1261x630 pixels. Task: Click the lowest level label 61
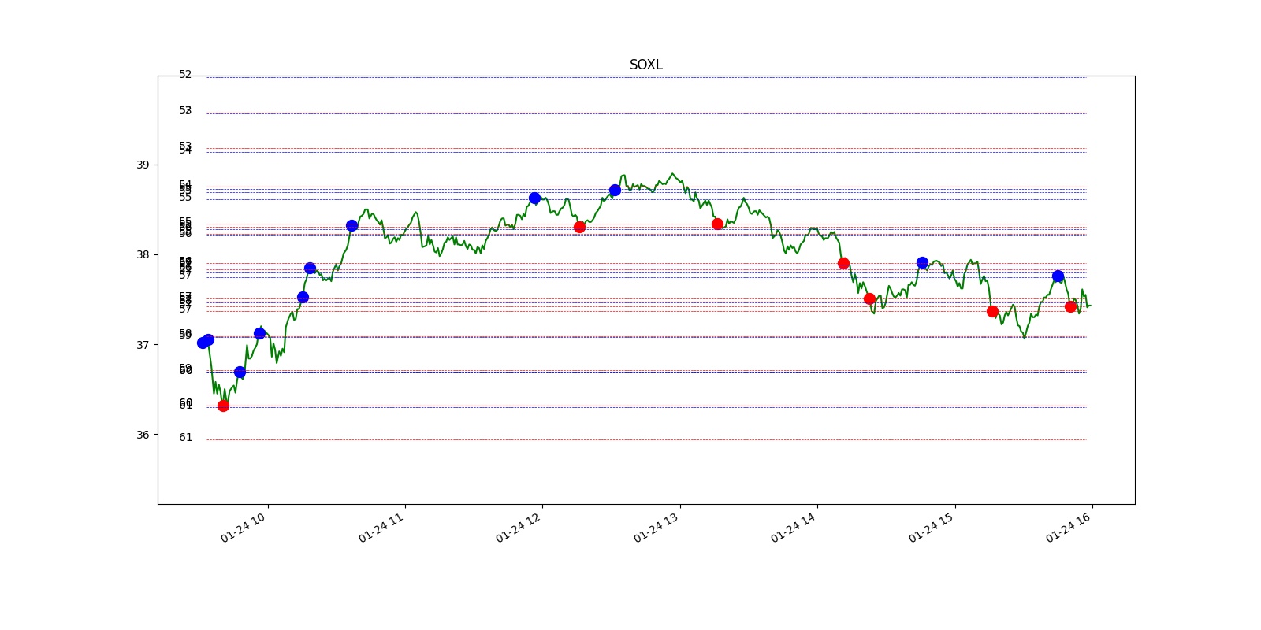tap(185, 437)
